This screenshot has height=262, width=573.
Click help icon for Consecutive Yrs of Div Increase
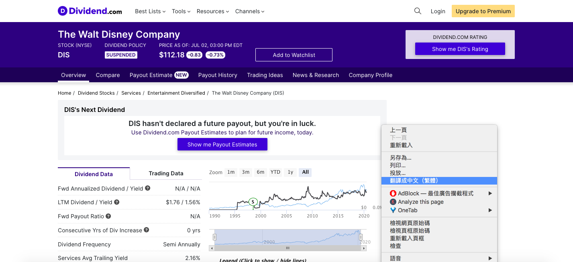[147, 230]
